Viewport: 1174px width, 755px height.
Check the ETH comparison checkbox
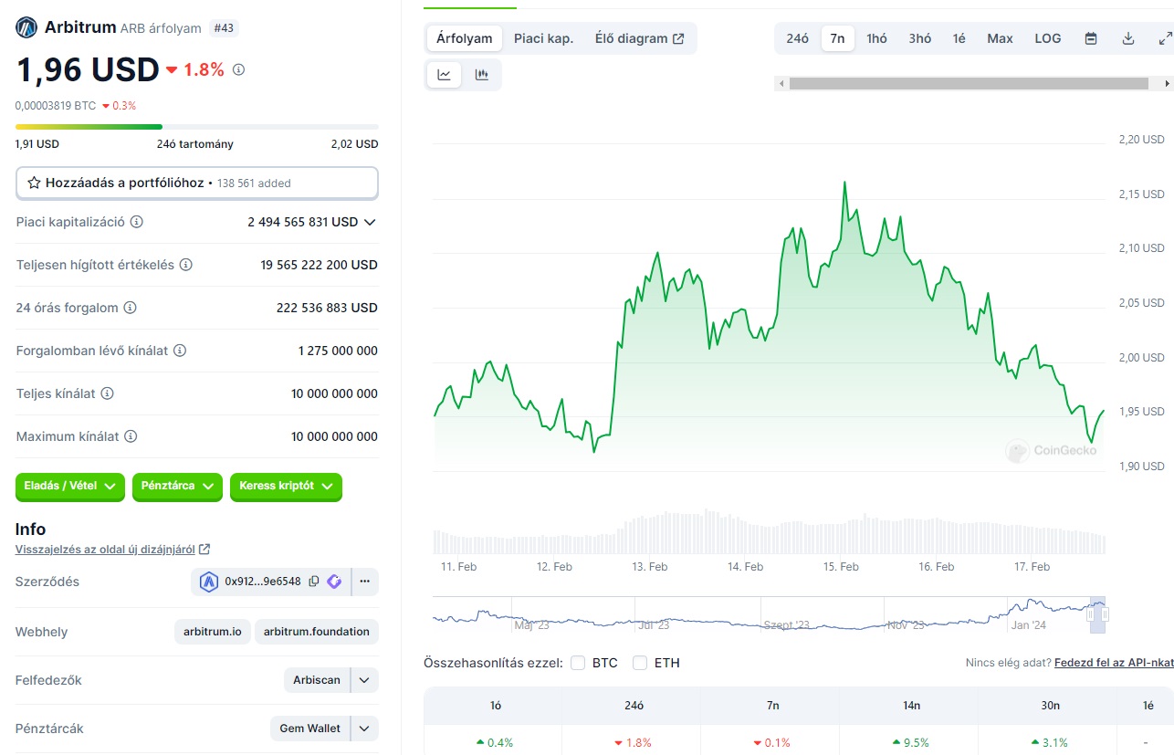640,663
